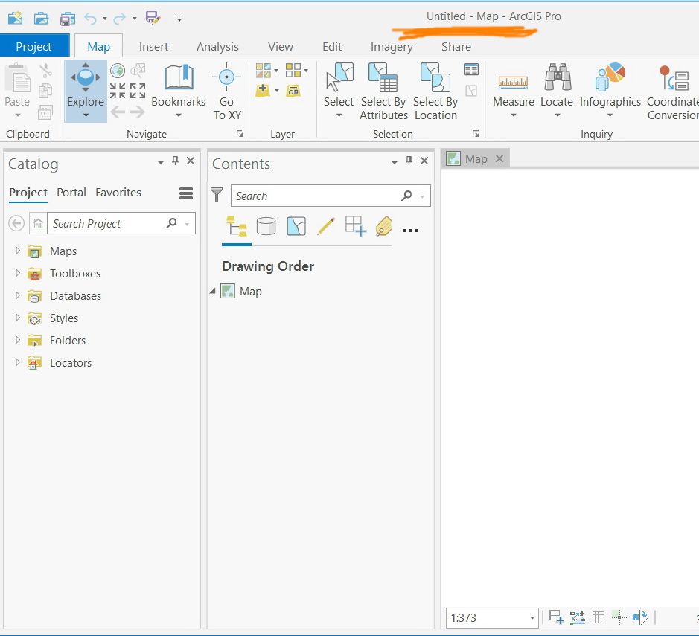Open Select By Attributes
The image size is (699, 636).
pyautogui.click(x=383, y=91)
